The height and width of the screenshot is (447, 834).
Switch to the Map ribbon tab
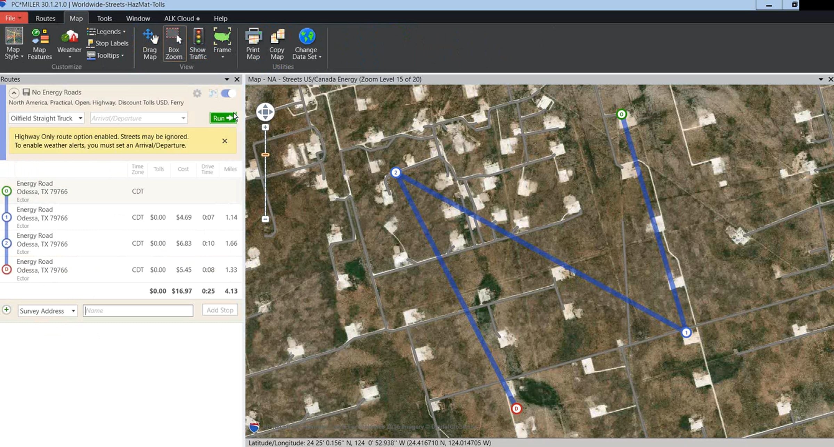click(76, 18)
